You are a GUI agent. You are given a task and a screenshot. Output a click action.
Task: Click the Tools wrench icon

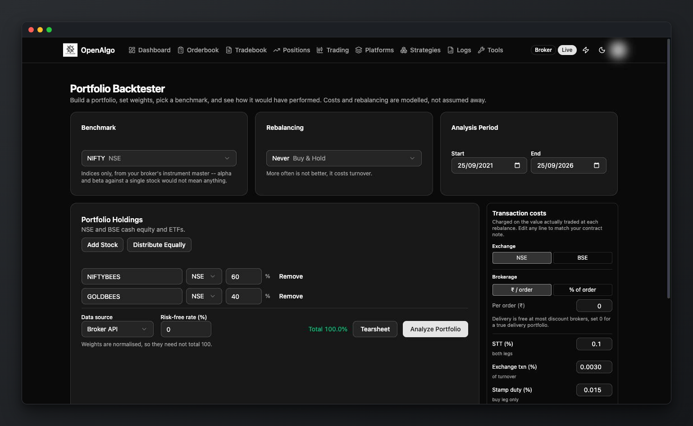tap(481, 50)
